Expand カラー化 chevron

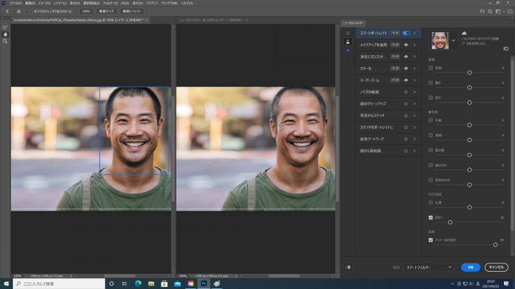tap(415, 69)
